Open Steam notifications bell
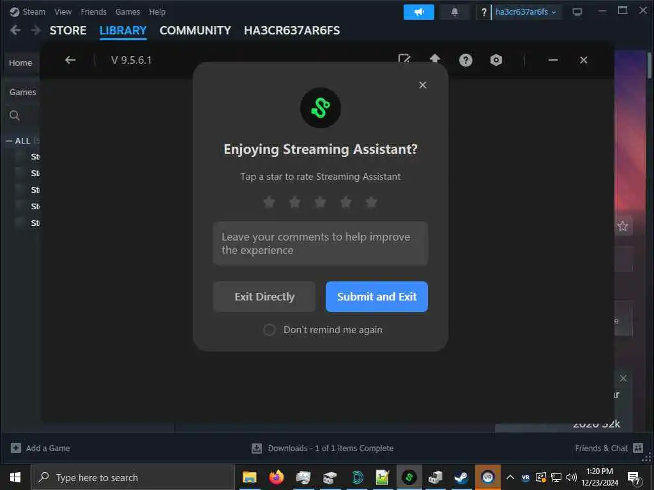Image resolution: width=654 pixels, height=490 pixels. pos(455,12)
